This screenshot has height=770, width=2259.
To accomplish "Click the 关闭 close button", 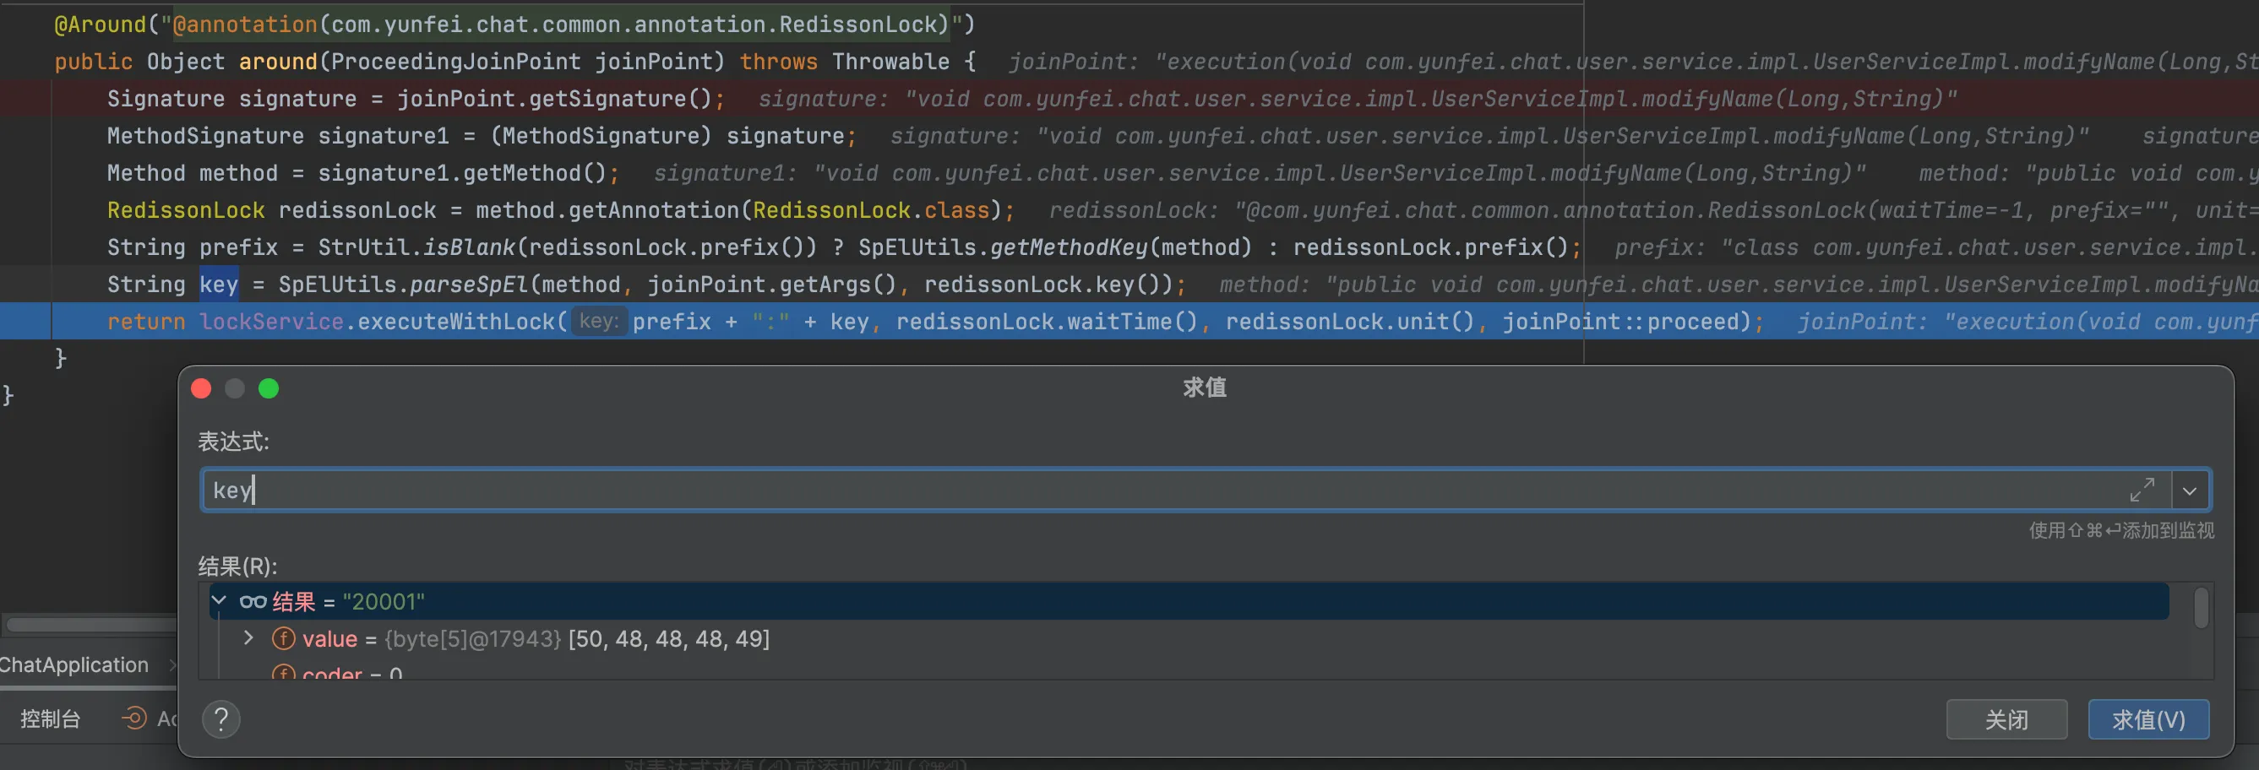I will click(2006, 719).
